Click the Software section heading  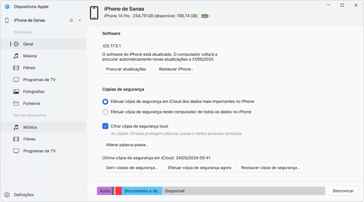coord(111,33)
